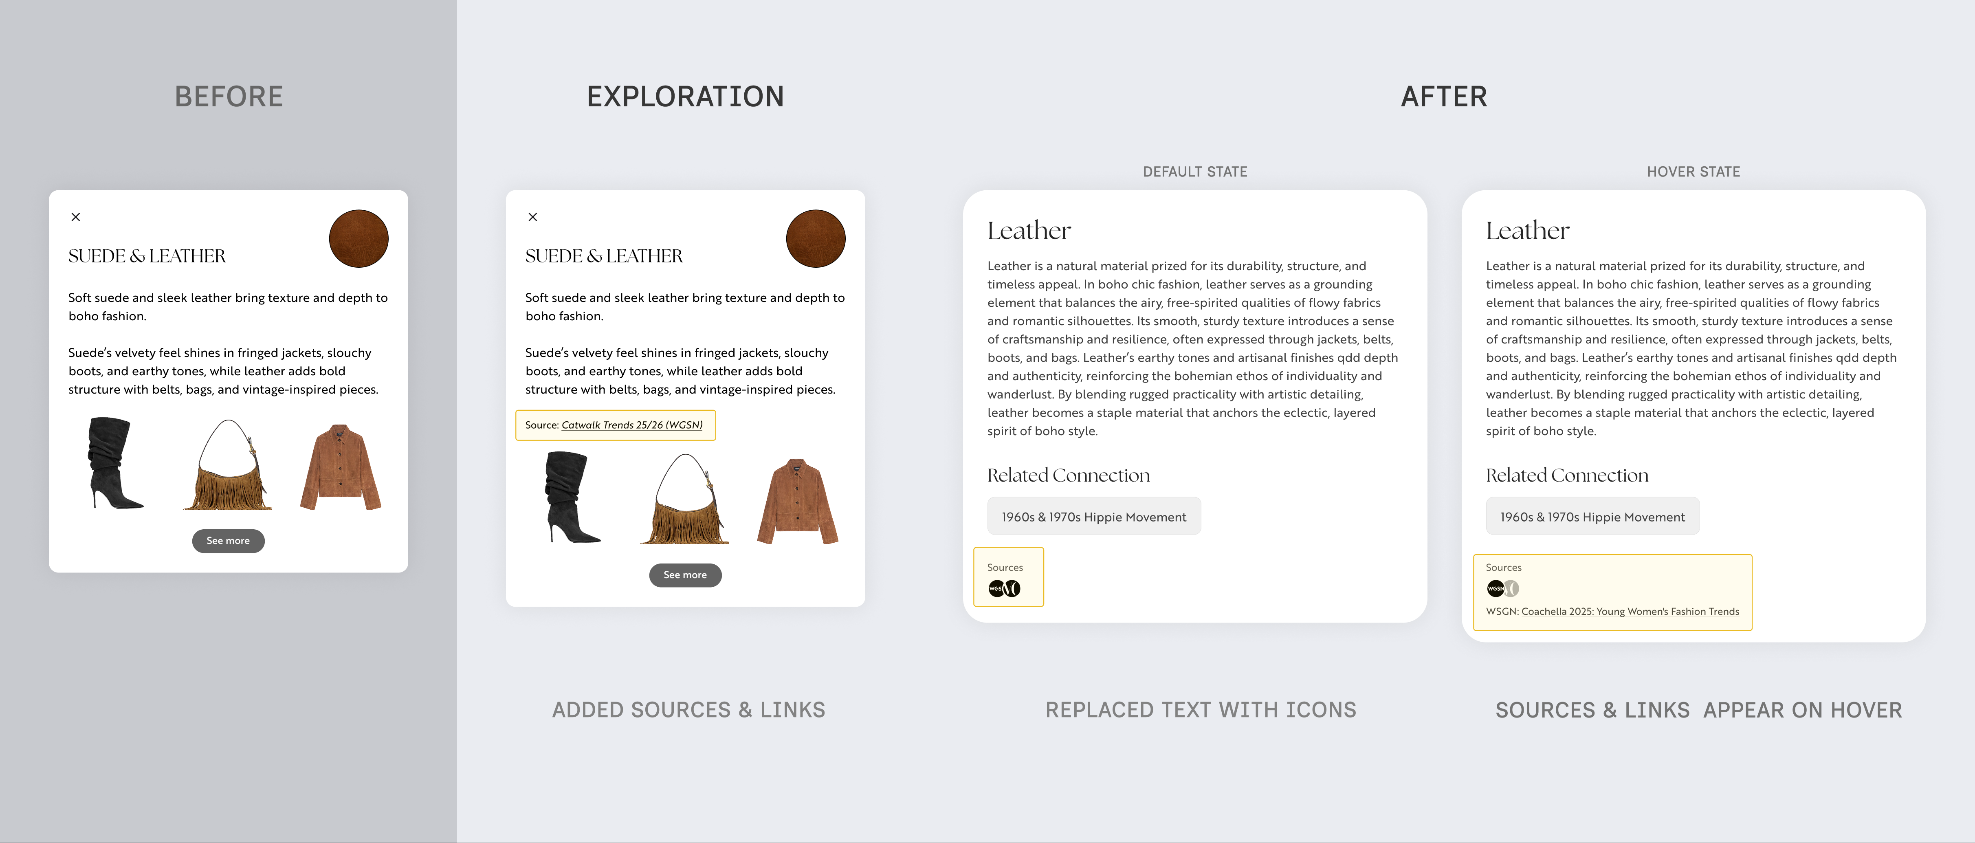Open Coachella 2025: Young Women's Fashion Trends link
Image resolution: width=1975 pixels, height=843 pixels.
pos(1630,611)
